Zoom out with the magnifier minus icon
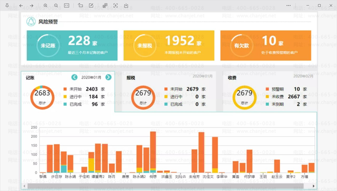Screen dimensions: 337x191 coord(56,6)
